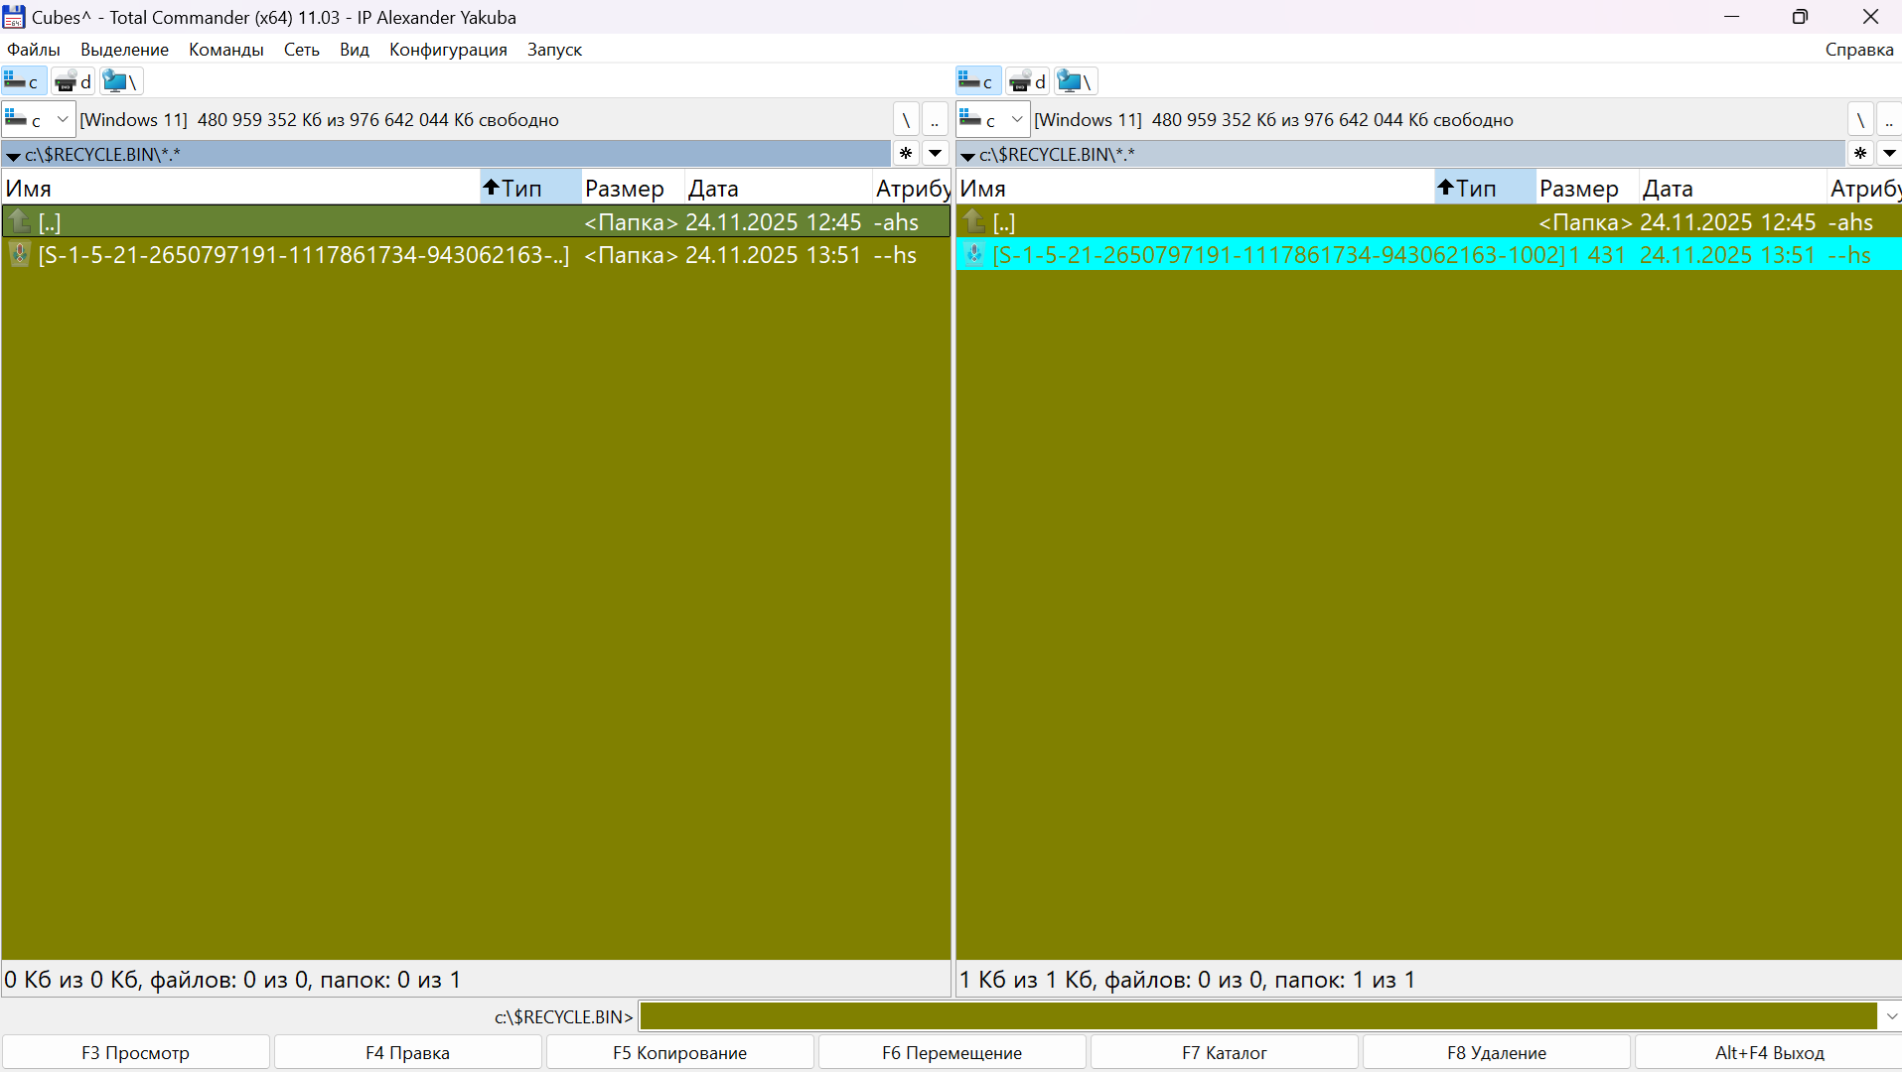Sort left panel by Тип column

coord(530,188)
